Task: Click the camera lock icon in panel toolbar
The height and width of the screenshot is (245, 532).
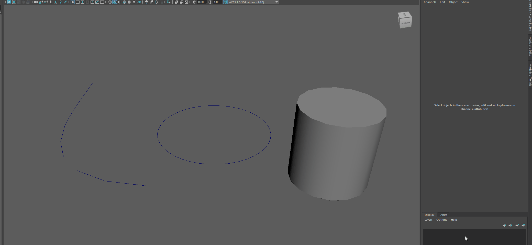Action: (x=41, y=2)
